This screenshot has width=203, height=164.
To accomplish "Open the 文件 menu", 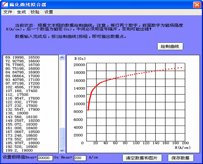I will click(8, 12).
